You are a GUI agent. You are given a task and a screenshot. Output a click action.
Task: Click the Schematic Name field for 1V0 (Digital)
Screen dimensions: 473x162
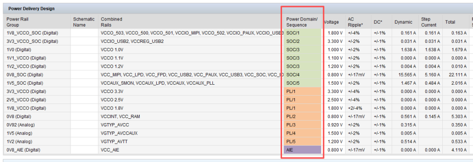click(85, 50)
